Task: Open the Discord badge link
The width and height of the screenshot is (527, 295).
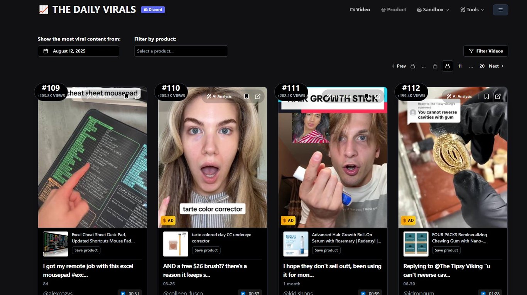Action: (153, 10)
